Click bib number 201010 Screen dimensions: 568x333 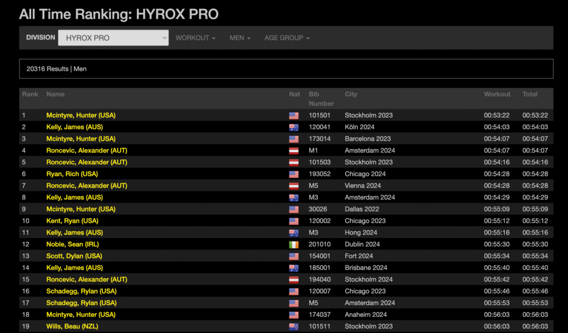click(319, 244)
